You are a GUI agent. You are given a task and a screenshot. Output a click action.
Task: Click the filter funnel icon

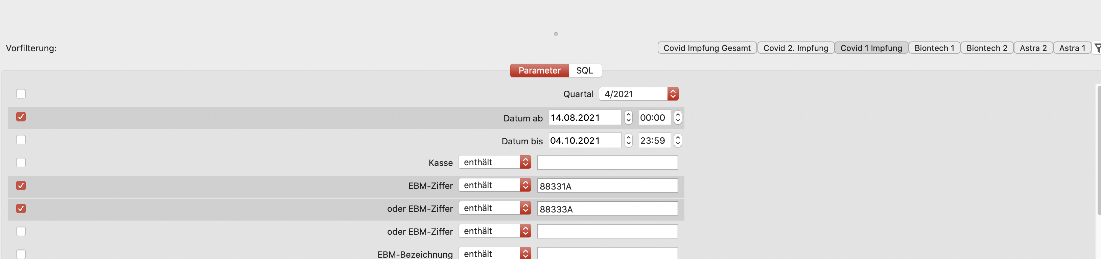[x=1097, y=48]
